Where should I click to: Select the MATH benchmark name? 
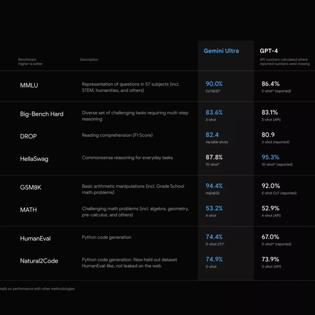pyautogui.click(x=28, y=210)
